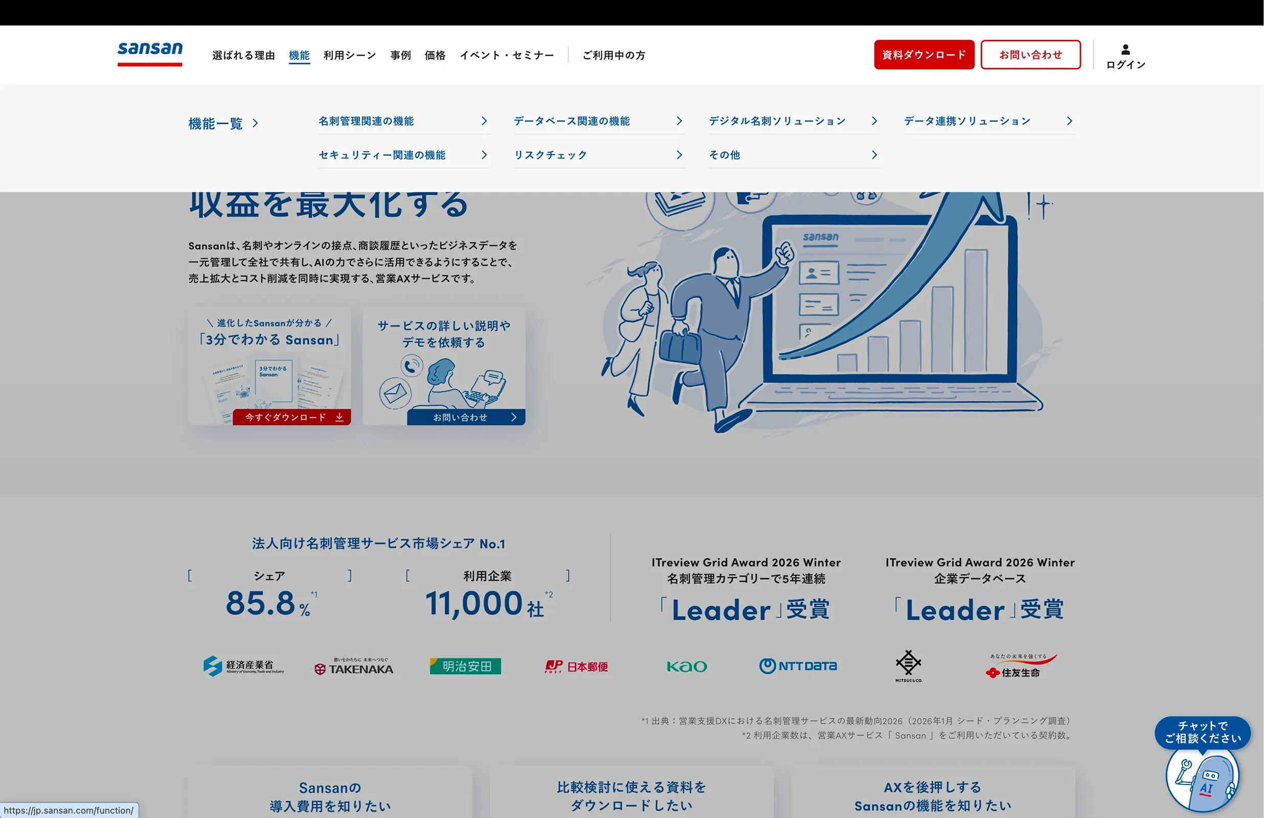Image resolution: width=1264 pixels, height=818 pixels.
Task: Open the 機能 menu item
Action: 299,55
